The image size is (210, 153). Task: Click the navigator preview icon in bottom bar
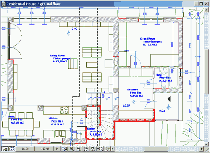[12, 149]
